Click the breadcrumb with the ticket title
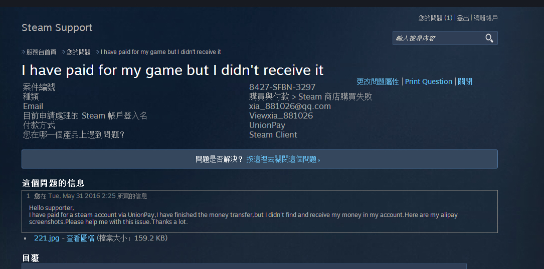Screen dimensions: 544x269 click(x=160, y=52)
